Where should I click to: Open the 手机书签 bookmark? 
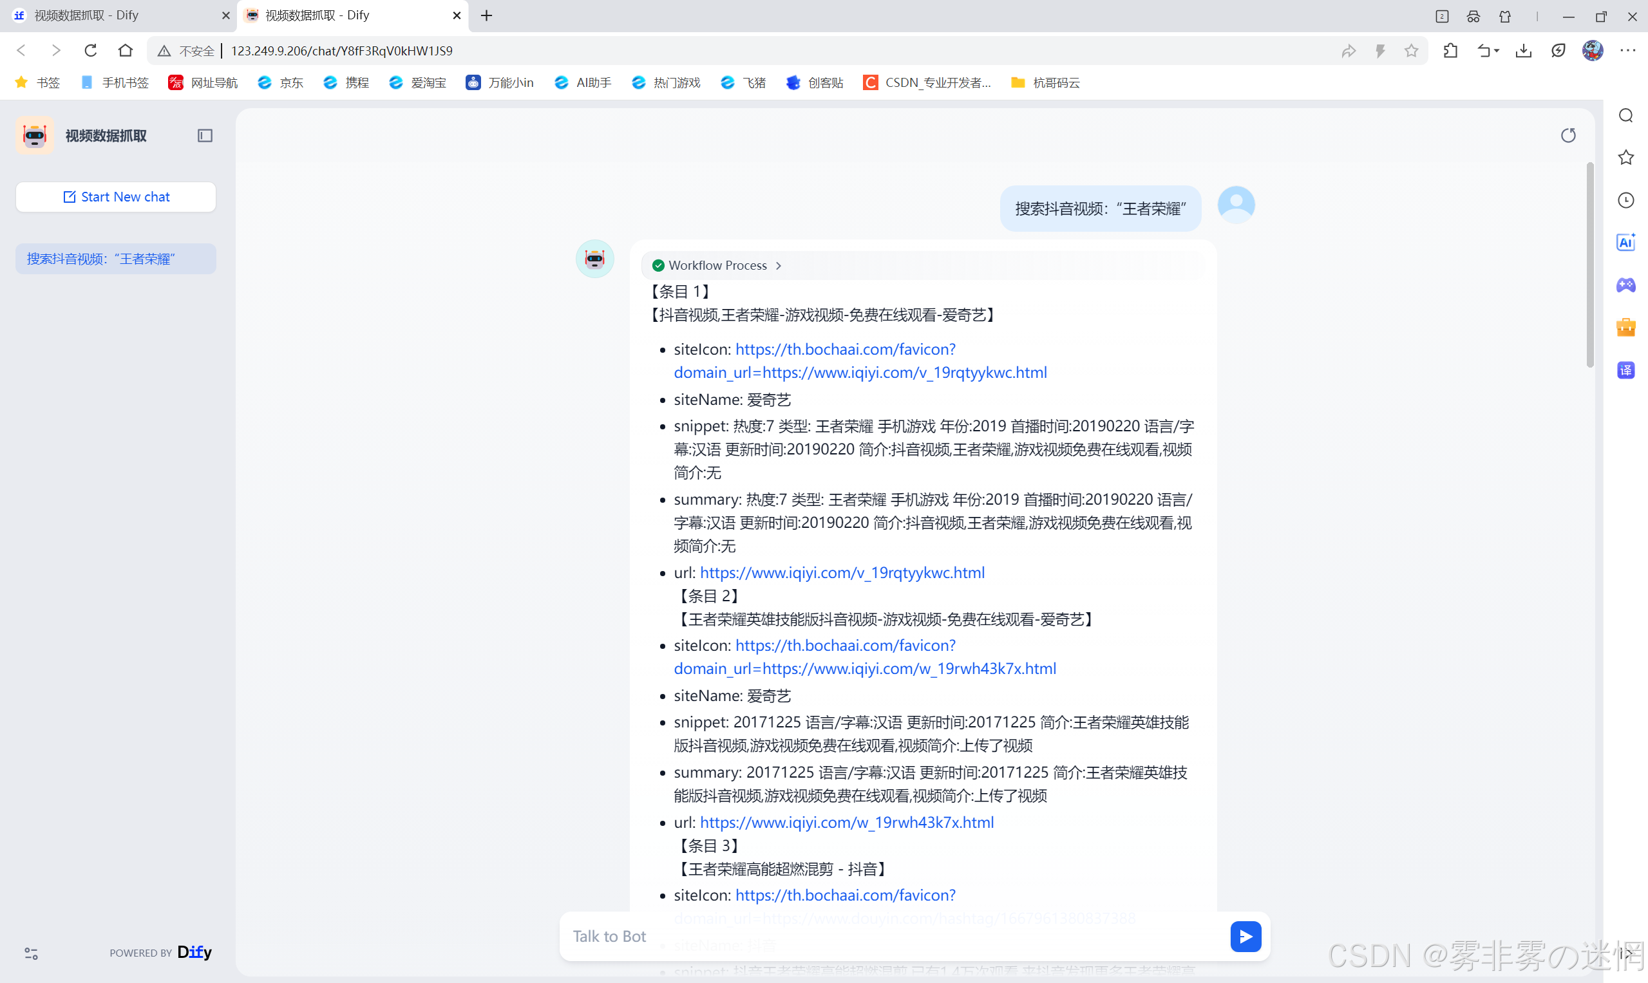pos(115,82)
